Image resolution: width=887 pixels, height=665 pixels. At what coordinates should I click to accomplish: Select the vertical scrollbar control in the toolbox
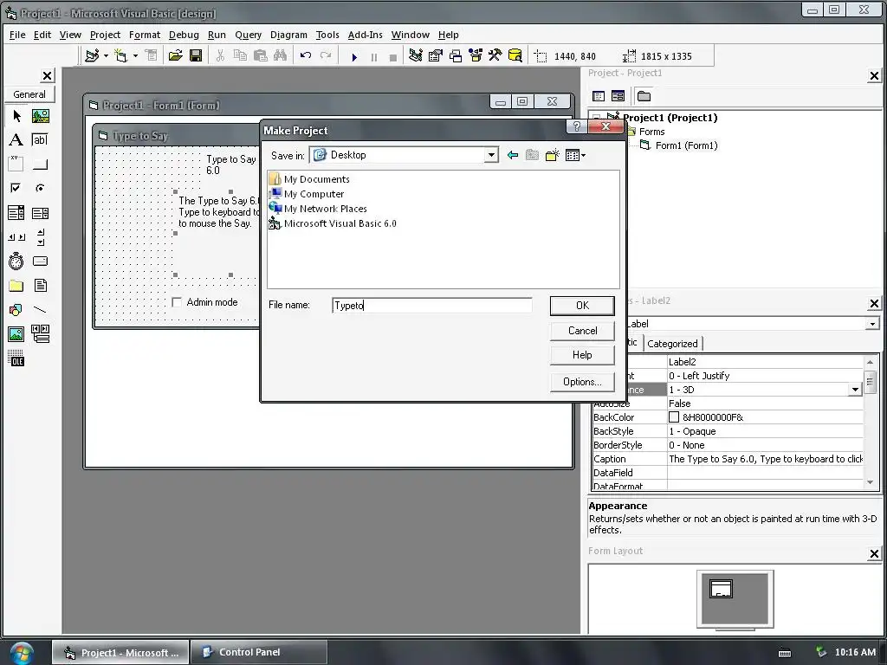coord(40,237)
